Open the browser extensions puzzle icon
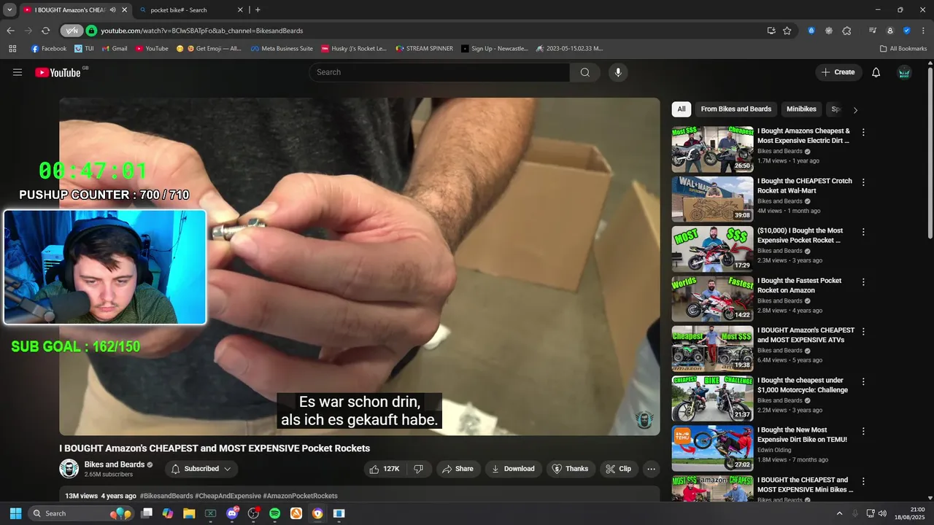934x525 pixels. (846, 31)
